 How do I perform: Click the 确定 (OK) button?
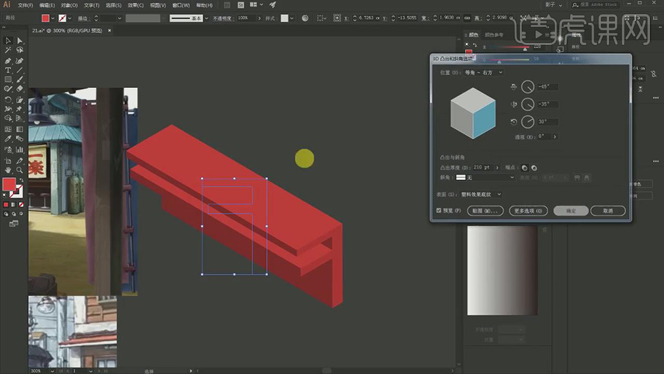pos(571,211)
